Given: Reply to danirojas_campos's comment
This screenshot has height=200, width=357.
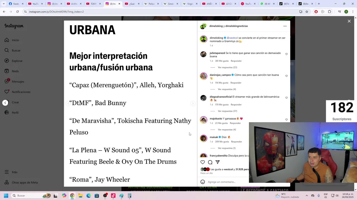Looking at the screenshot, I should (236, 83).
